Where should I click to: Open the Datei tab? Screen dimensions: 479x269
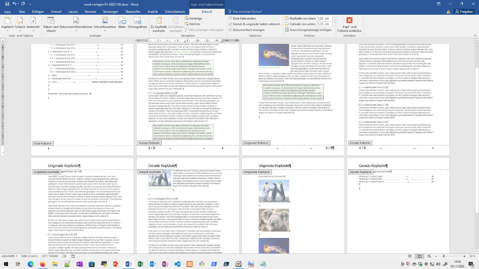click(x=7, y=12)
